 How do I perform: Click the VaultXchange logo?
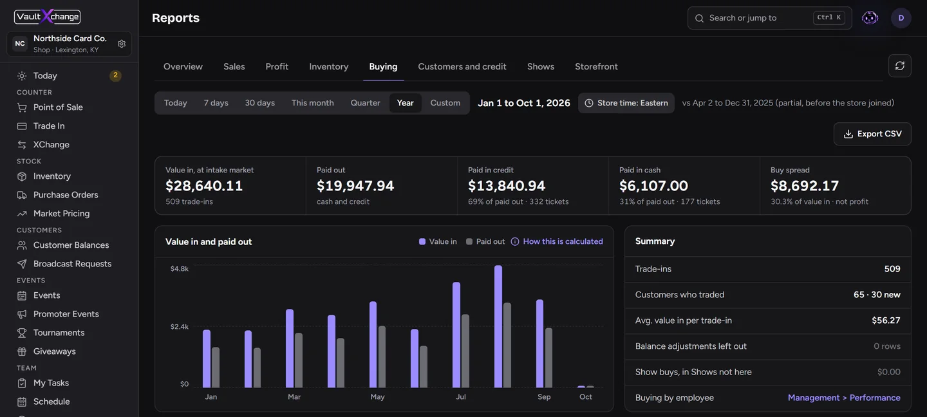click(48, 17)
